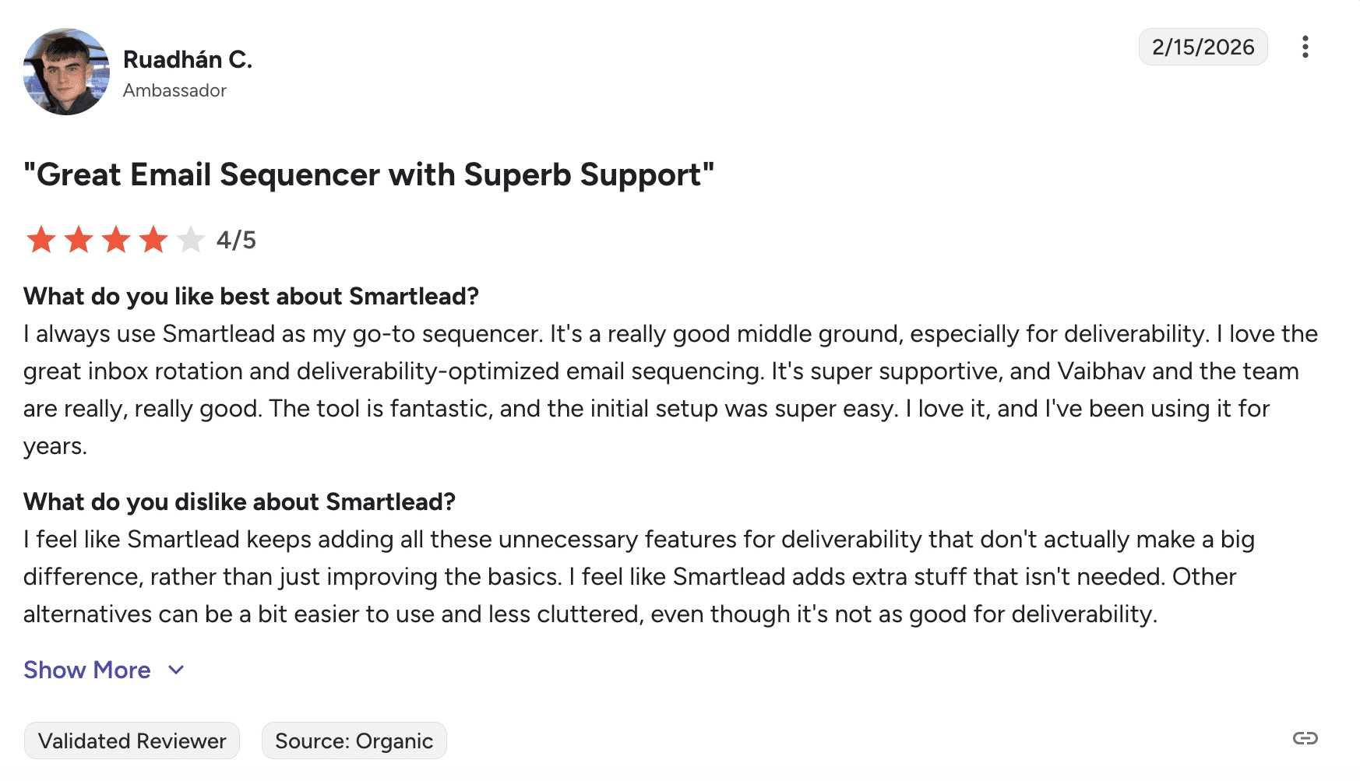This screenshot has height=781, width=1360.
Task: Click the reviewer name Ruadhán C.
Action: [x=188, y=60]
